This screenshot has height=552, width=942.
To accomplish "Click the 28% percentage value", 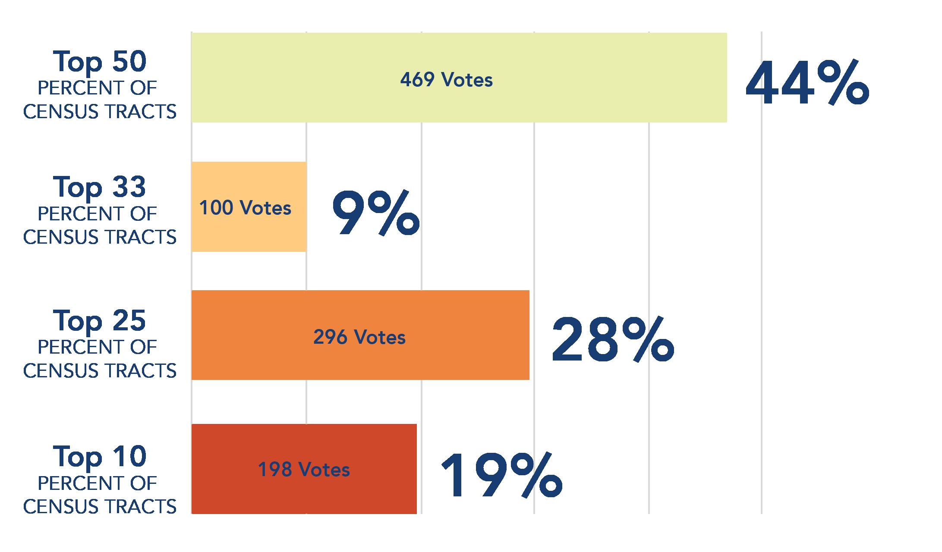I will click(x=613, y=339).
